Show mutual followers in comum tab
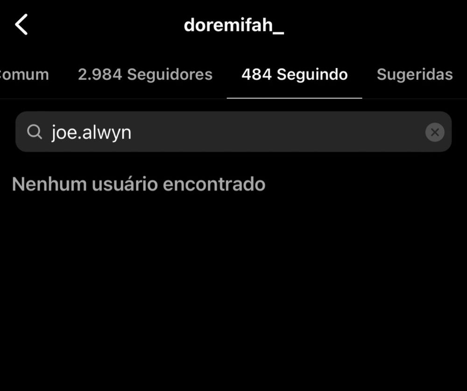467x391 pixels. tap(24, 74)
